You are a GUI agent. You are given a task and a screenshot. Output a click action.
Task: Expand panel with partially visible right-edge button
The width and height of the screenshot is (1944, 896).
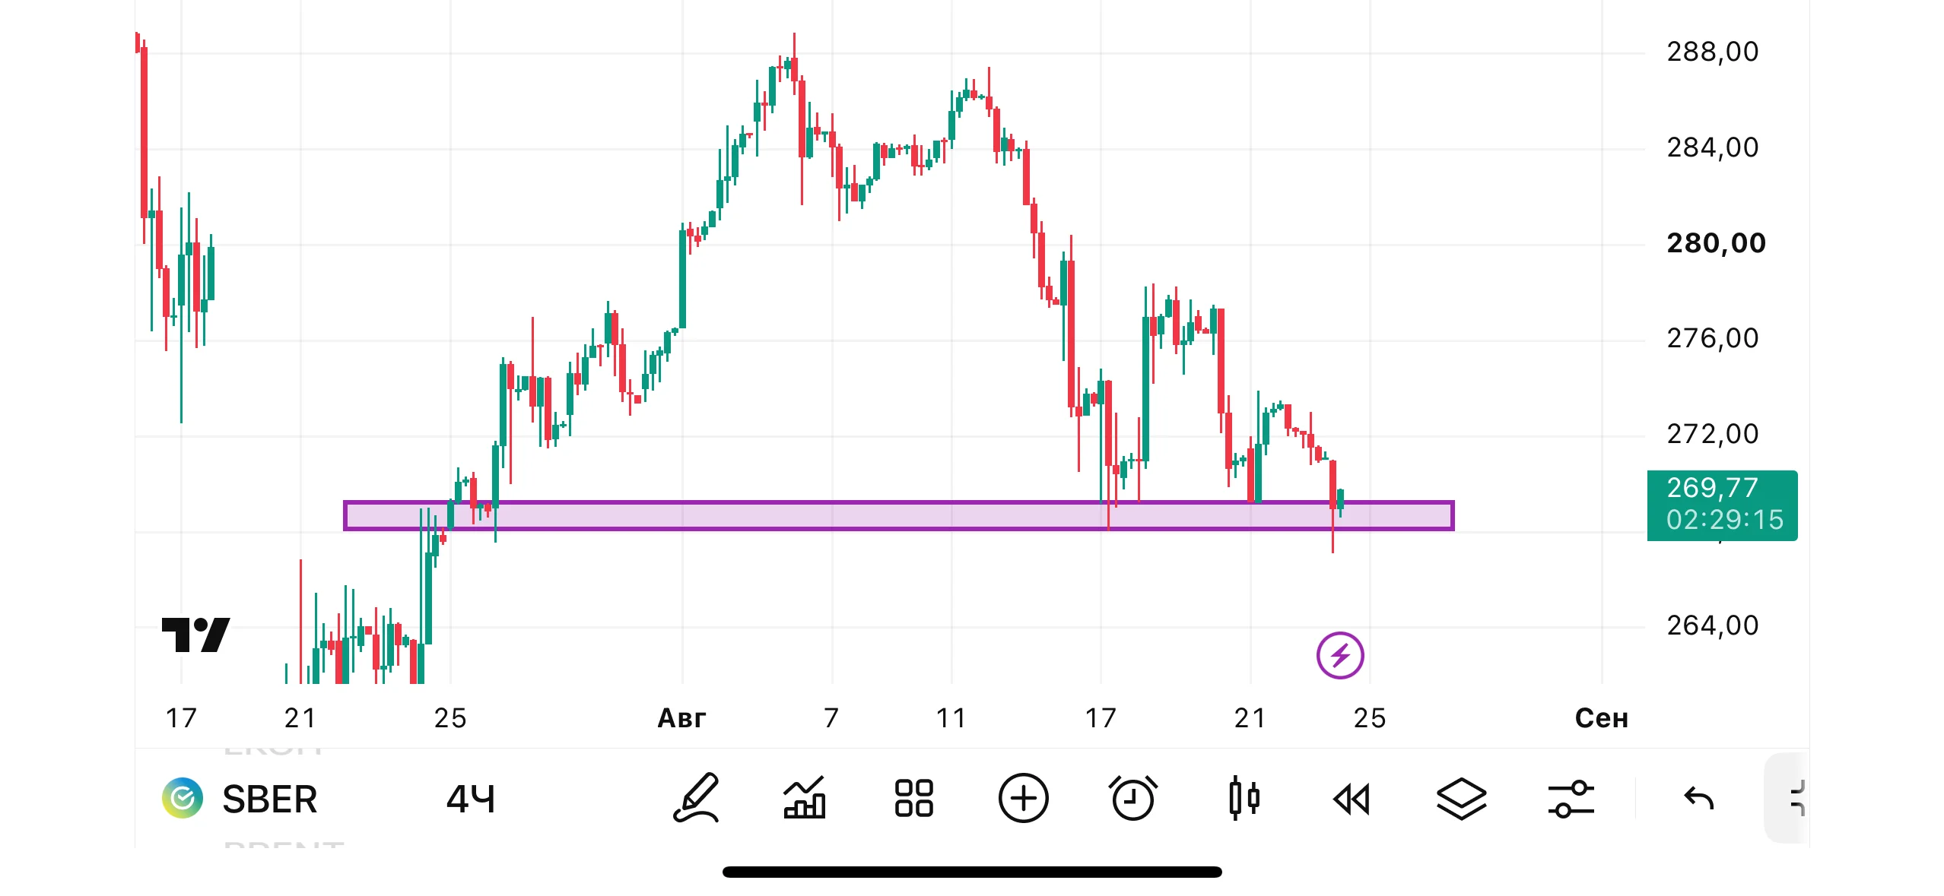click(x=1787, y=798)
